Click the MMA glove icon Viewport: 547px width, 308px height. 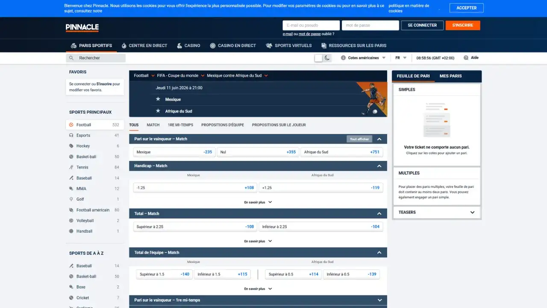pos(71,189)
